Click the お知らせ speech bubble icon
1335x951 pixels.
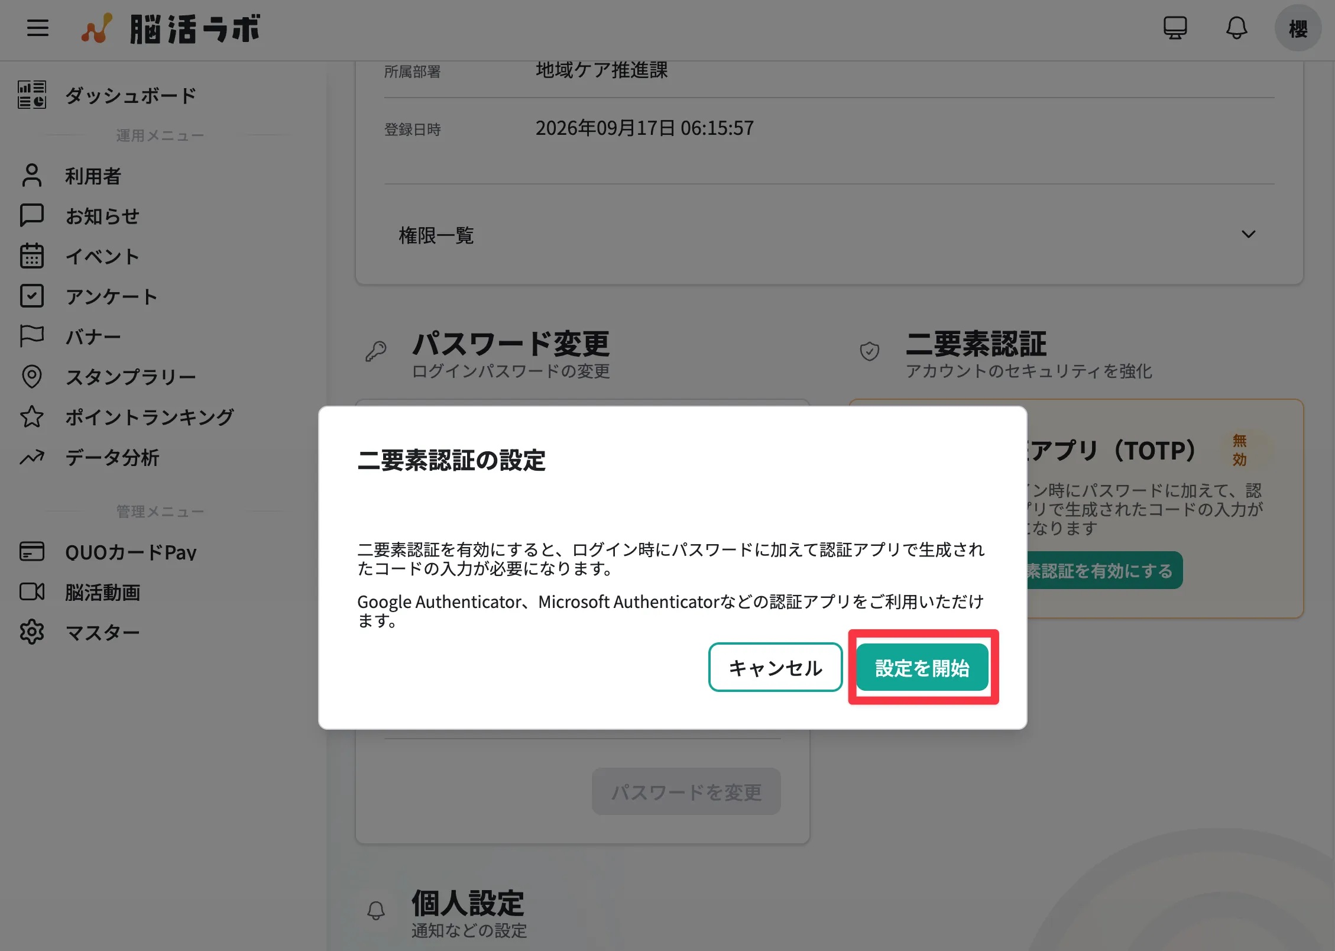tap(32, 216)
